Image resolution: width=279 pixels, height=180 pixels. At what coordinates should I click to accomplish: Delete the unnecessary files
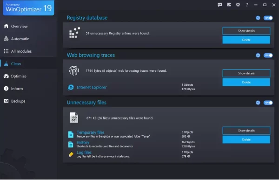[246, 139]
